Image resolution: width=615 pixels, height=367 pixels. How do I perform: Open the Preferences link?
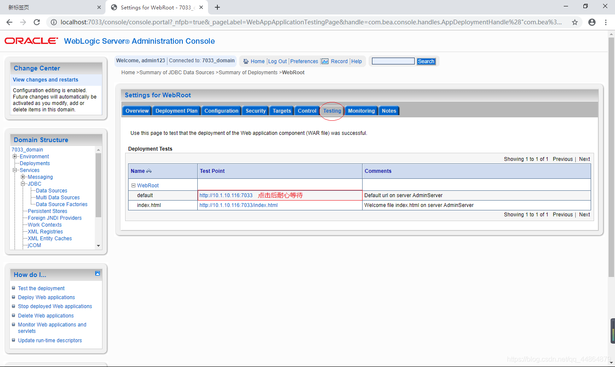(304, 61)
